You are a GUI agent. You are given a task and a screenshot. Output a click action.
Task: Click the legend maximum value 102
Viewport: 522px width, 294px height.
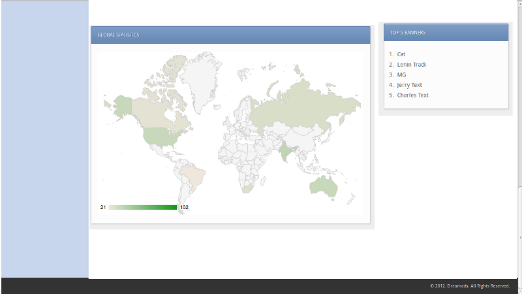(184, 207)
